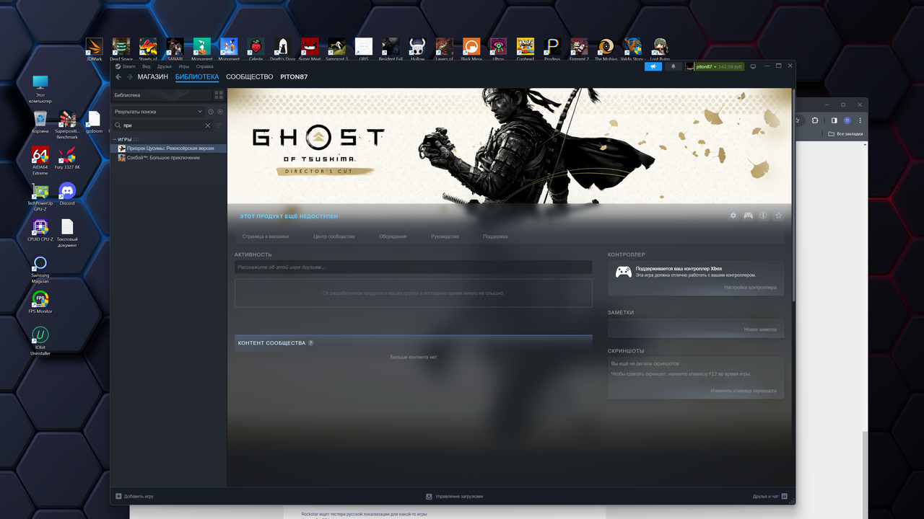This screenshot has height=519, width=924.
Task: Open Обсуждения link
Action: point(393,236)
